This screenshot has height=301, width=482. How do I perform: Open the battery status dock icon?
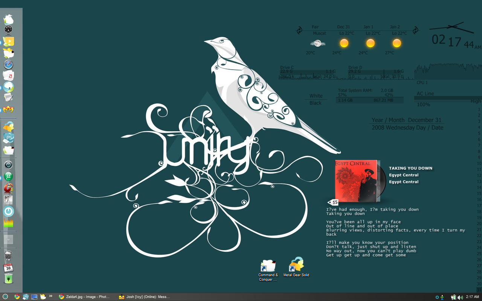pos(9,279)
